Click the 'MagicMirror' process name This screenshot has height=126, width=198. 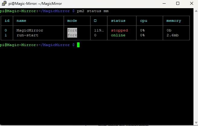pyautogui.click(x=30, y=30)
